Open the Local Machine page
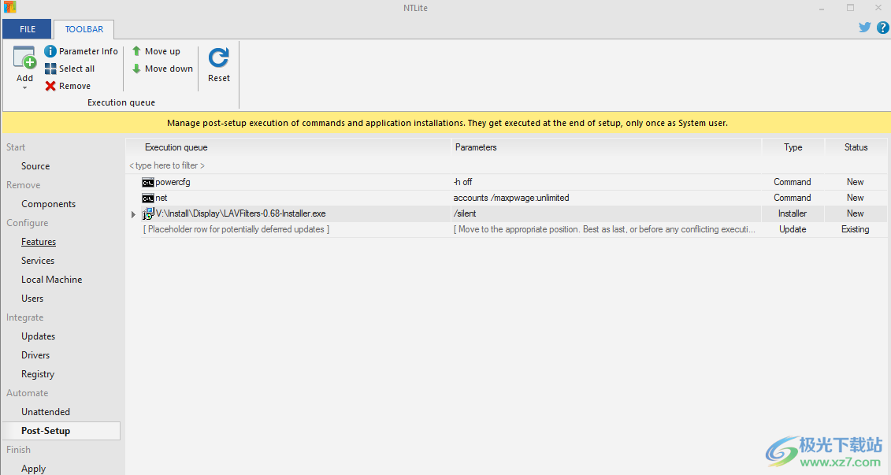This screenshot has width=891, height=475. [x=52, y=280]
